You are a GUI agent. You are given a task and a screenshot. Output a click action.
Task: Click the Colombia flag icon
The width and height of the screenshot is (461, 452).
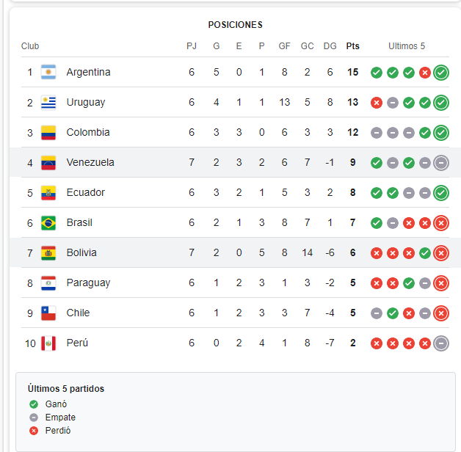tap(48, 133)
